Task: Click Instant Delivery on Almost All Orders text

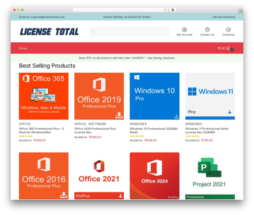Action: (127, 17)
